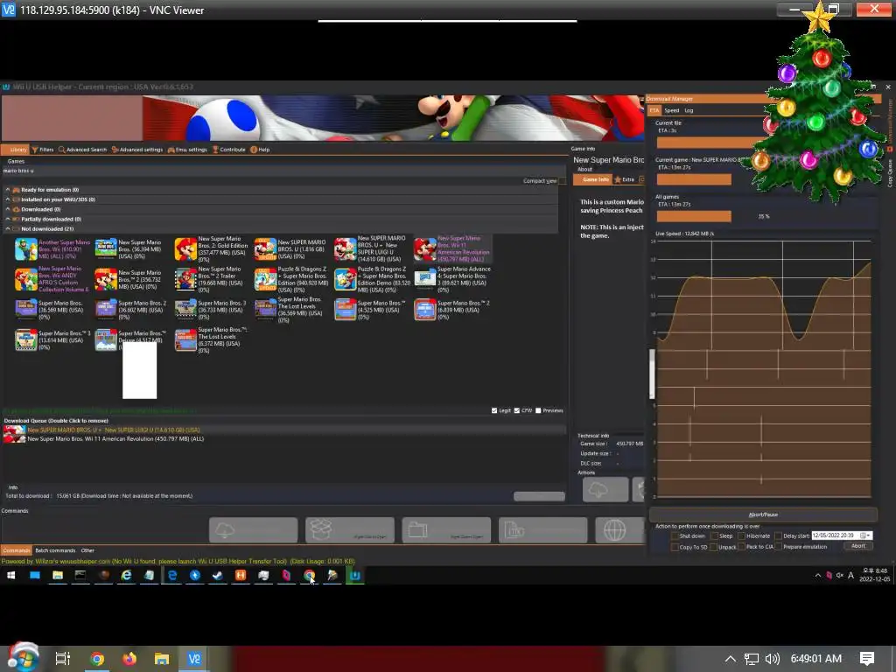This screenshot has width=896, height=672.
Task: Collapse the 'Partially downloaded (0)' group
Action: (8, 219)
